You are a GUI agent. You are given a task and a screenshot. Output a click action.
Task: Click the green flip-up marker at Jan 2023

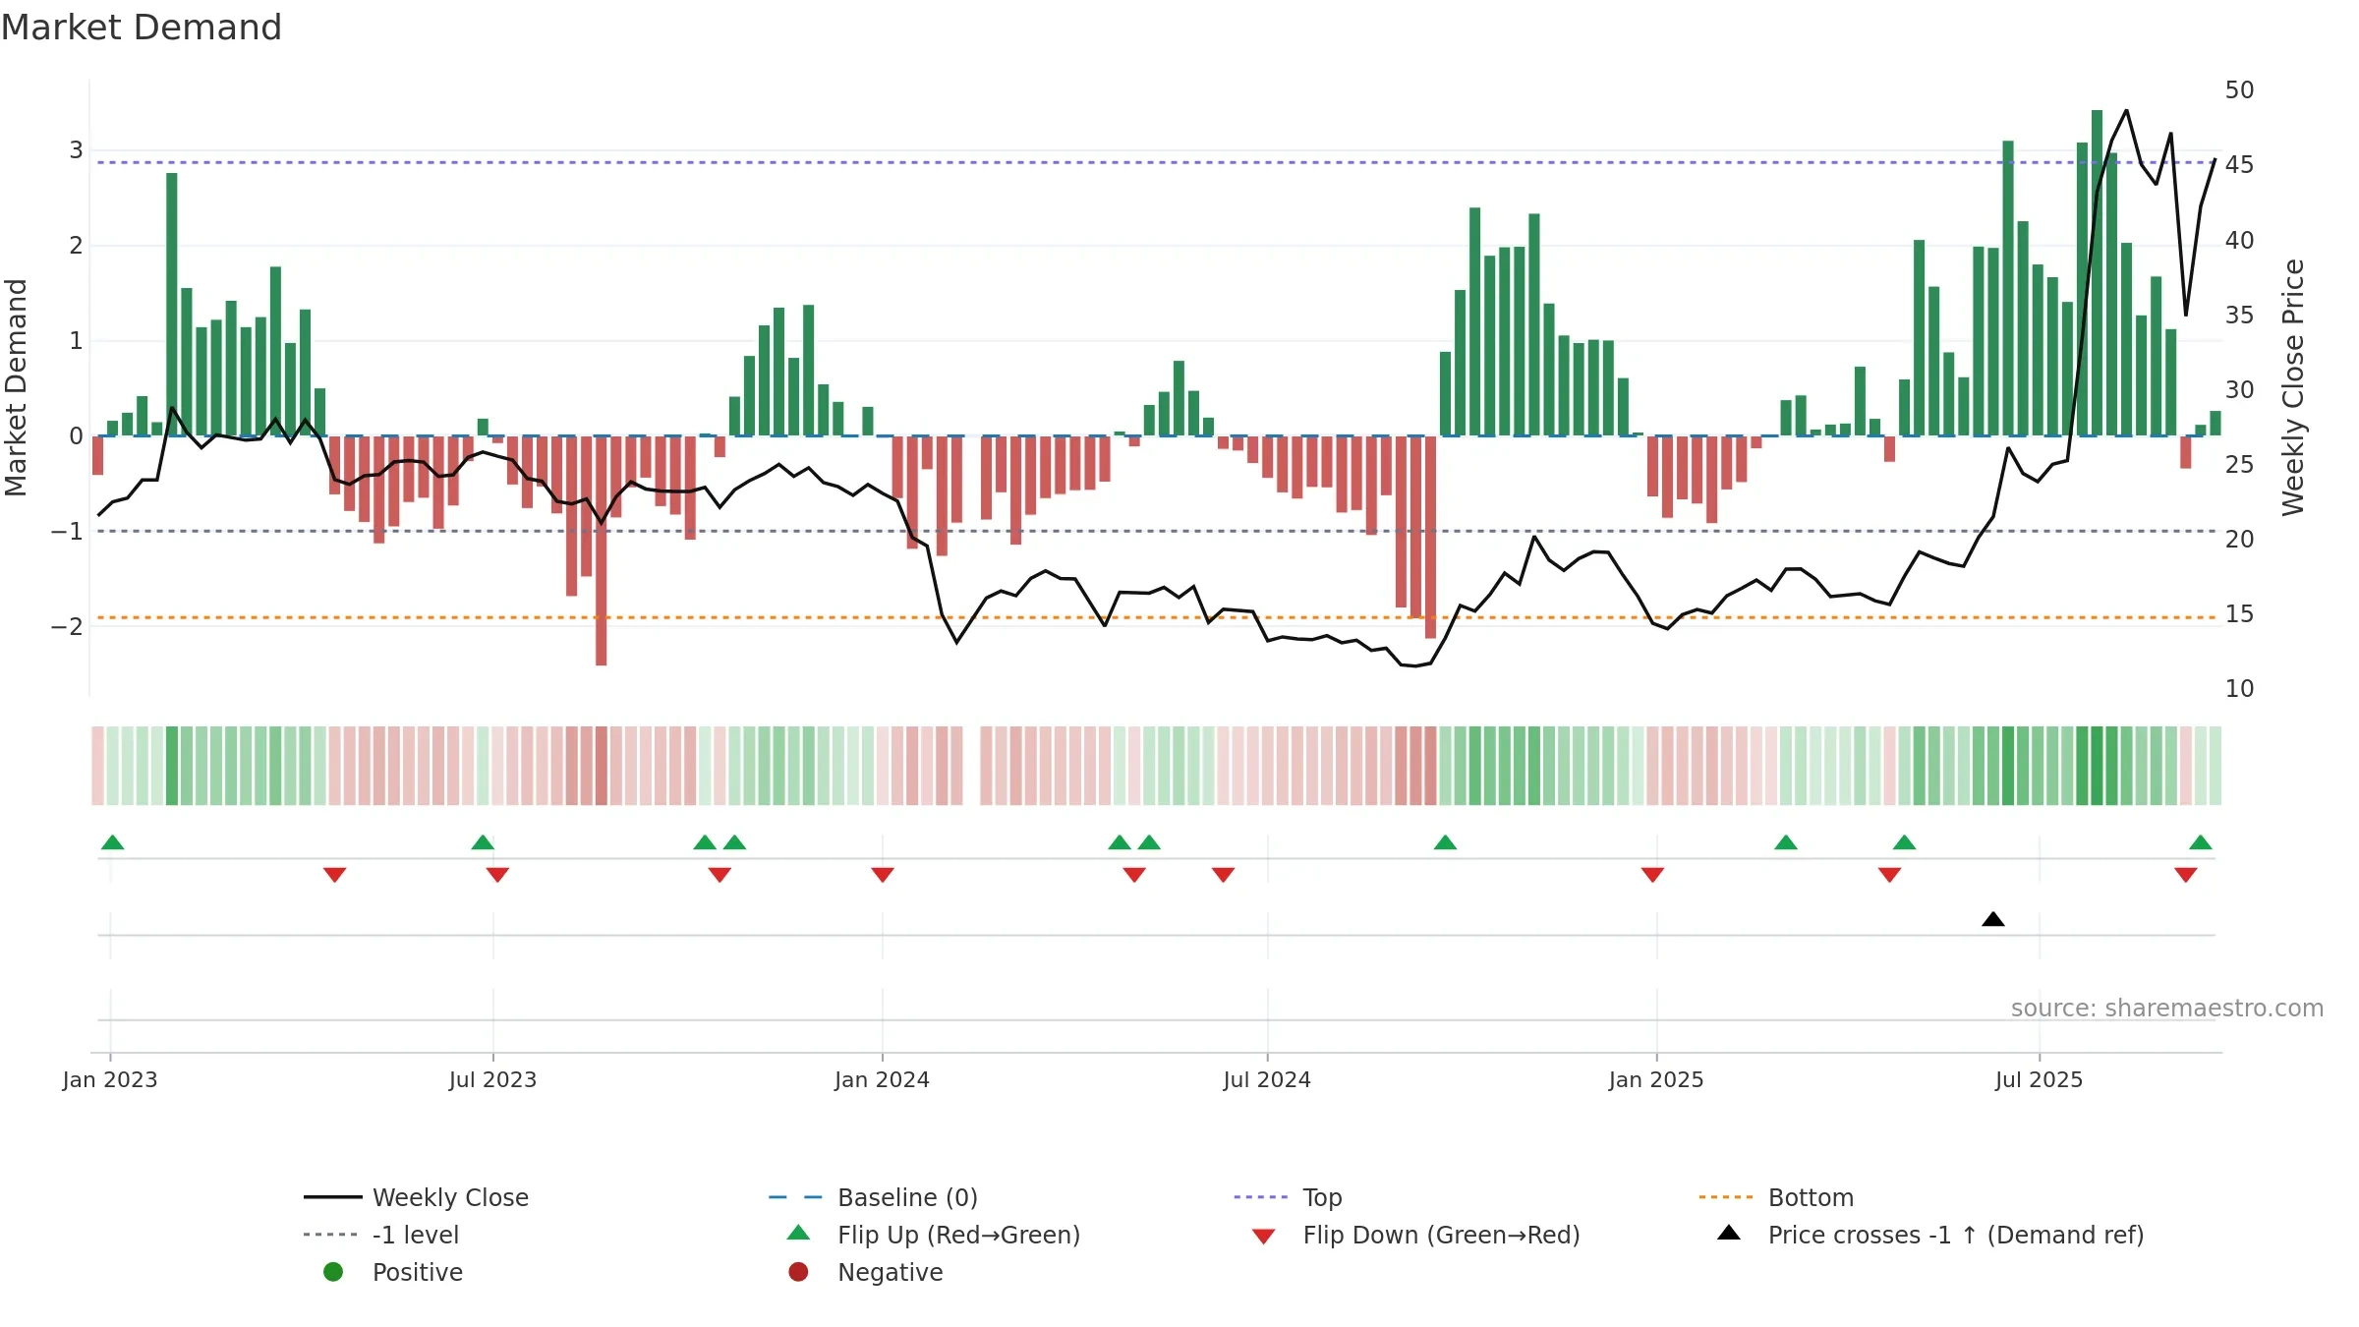[113, 842]
